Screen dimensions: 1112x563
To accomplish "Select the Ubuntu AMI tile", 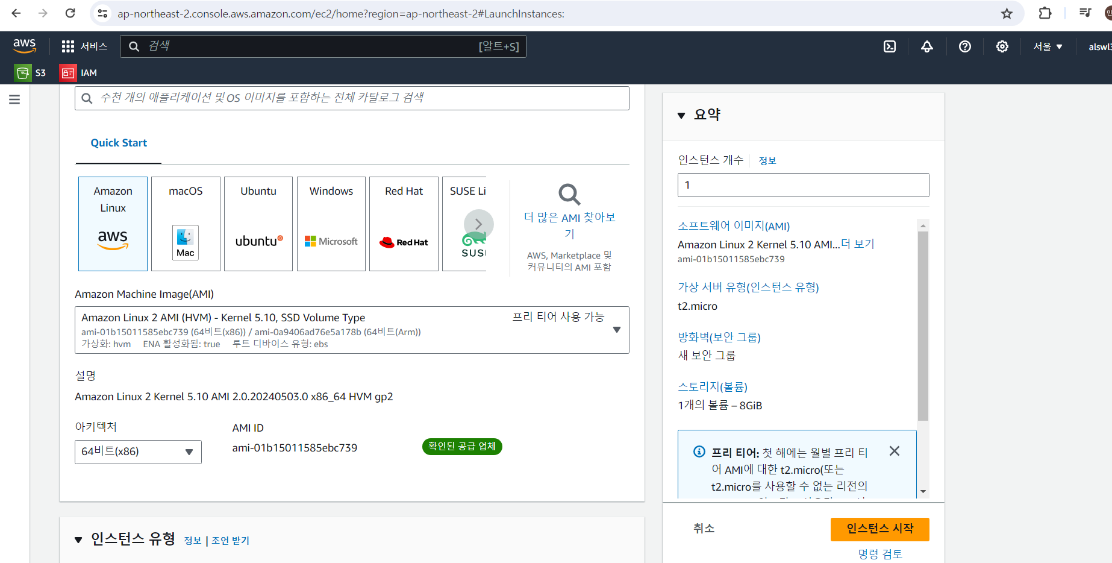I will tap(258, 224).
